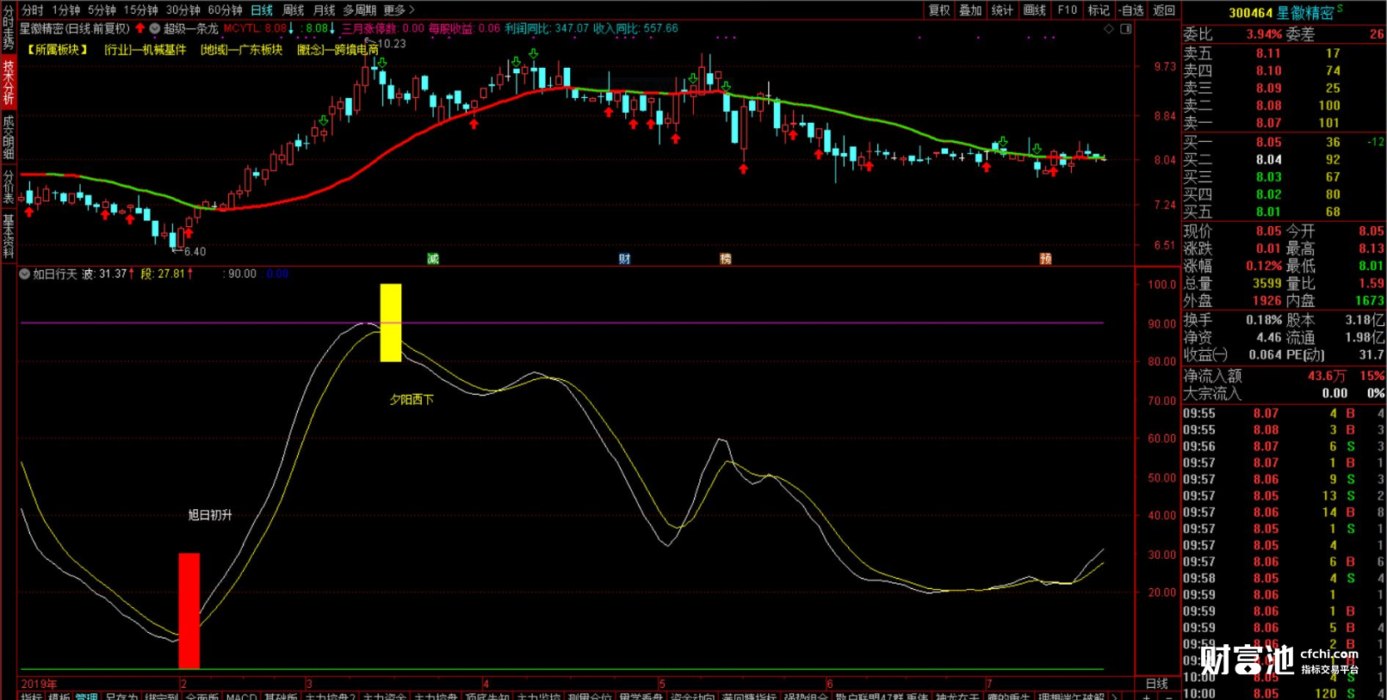Open the 技术分析 side panel tab
Screen dimensions: 1387x700
point(9,83)
